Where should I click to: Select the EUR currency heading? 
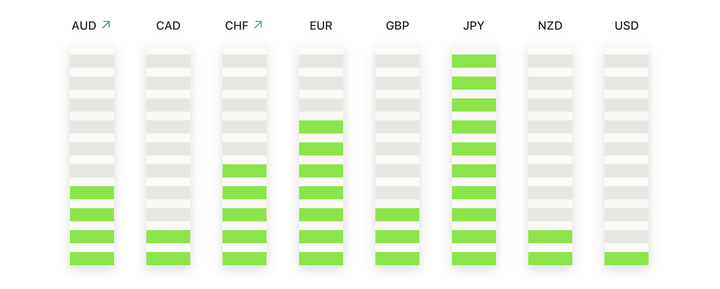pos(321,26)
